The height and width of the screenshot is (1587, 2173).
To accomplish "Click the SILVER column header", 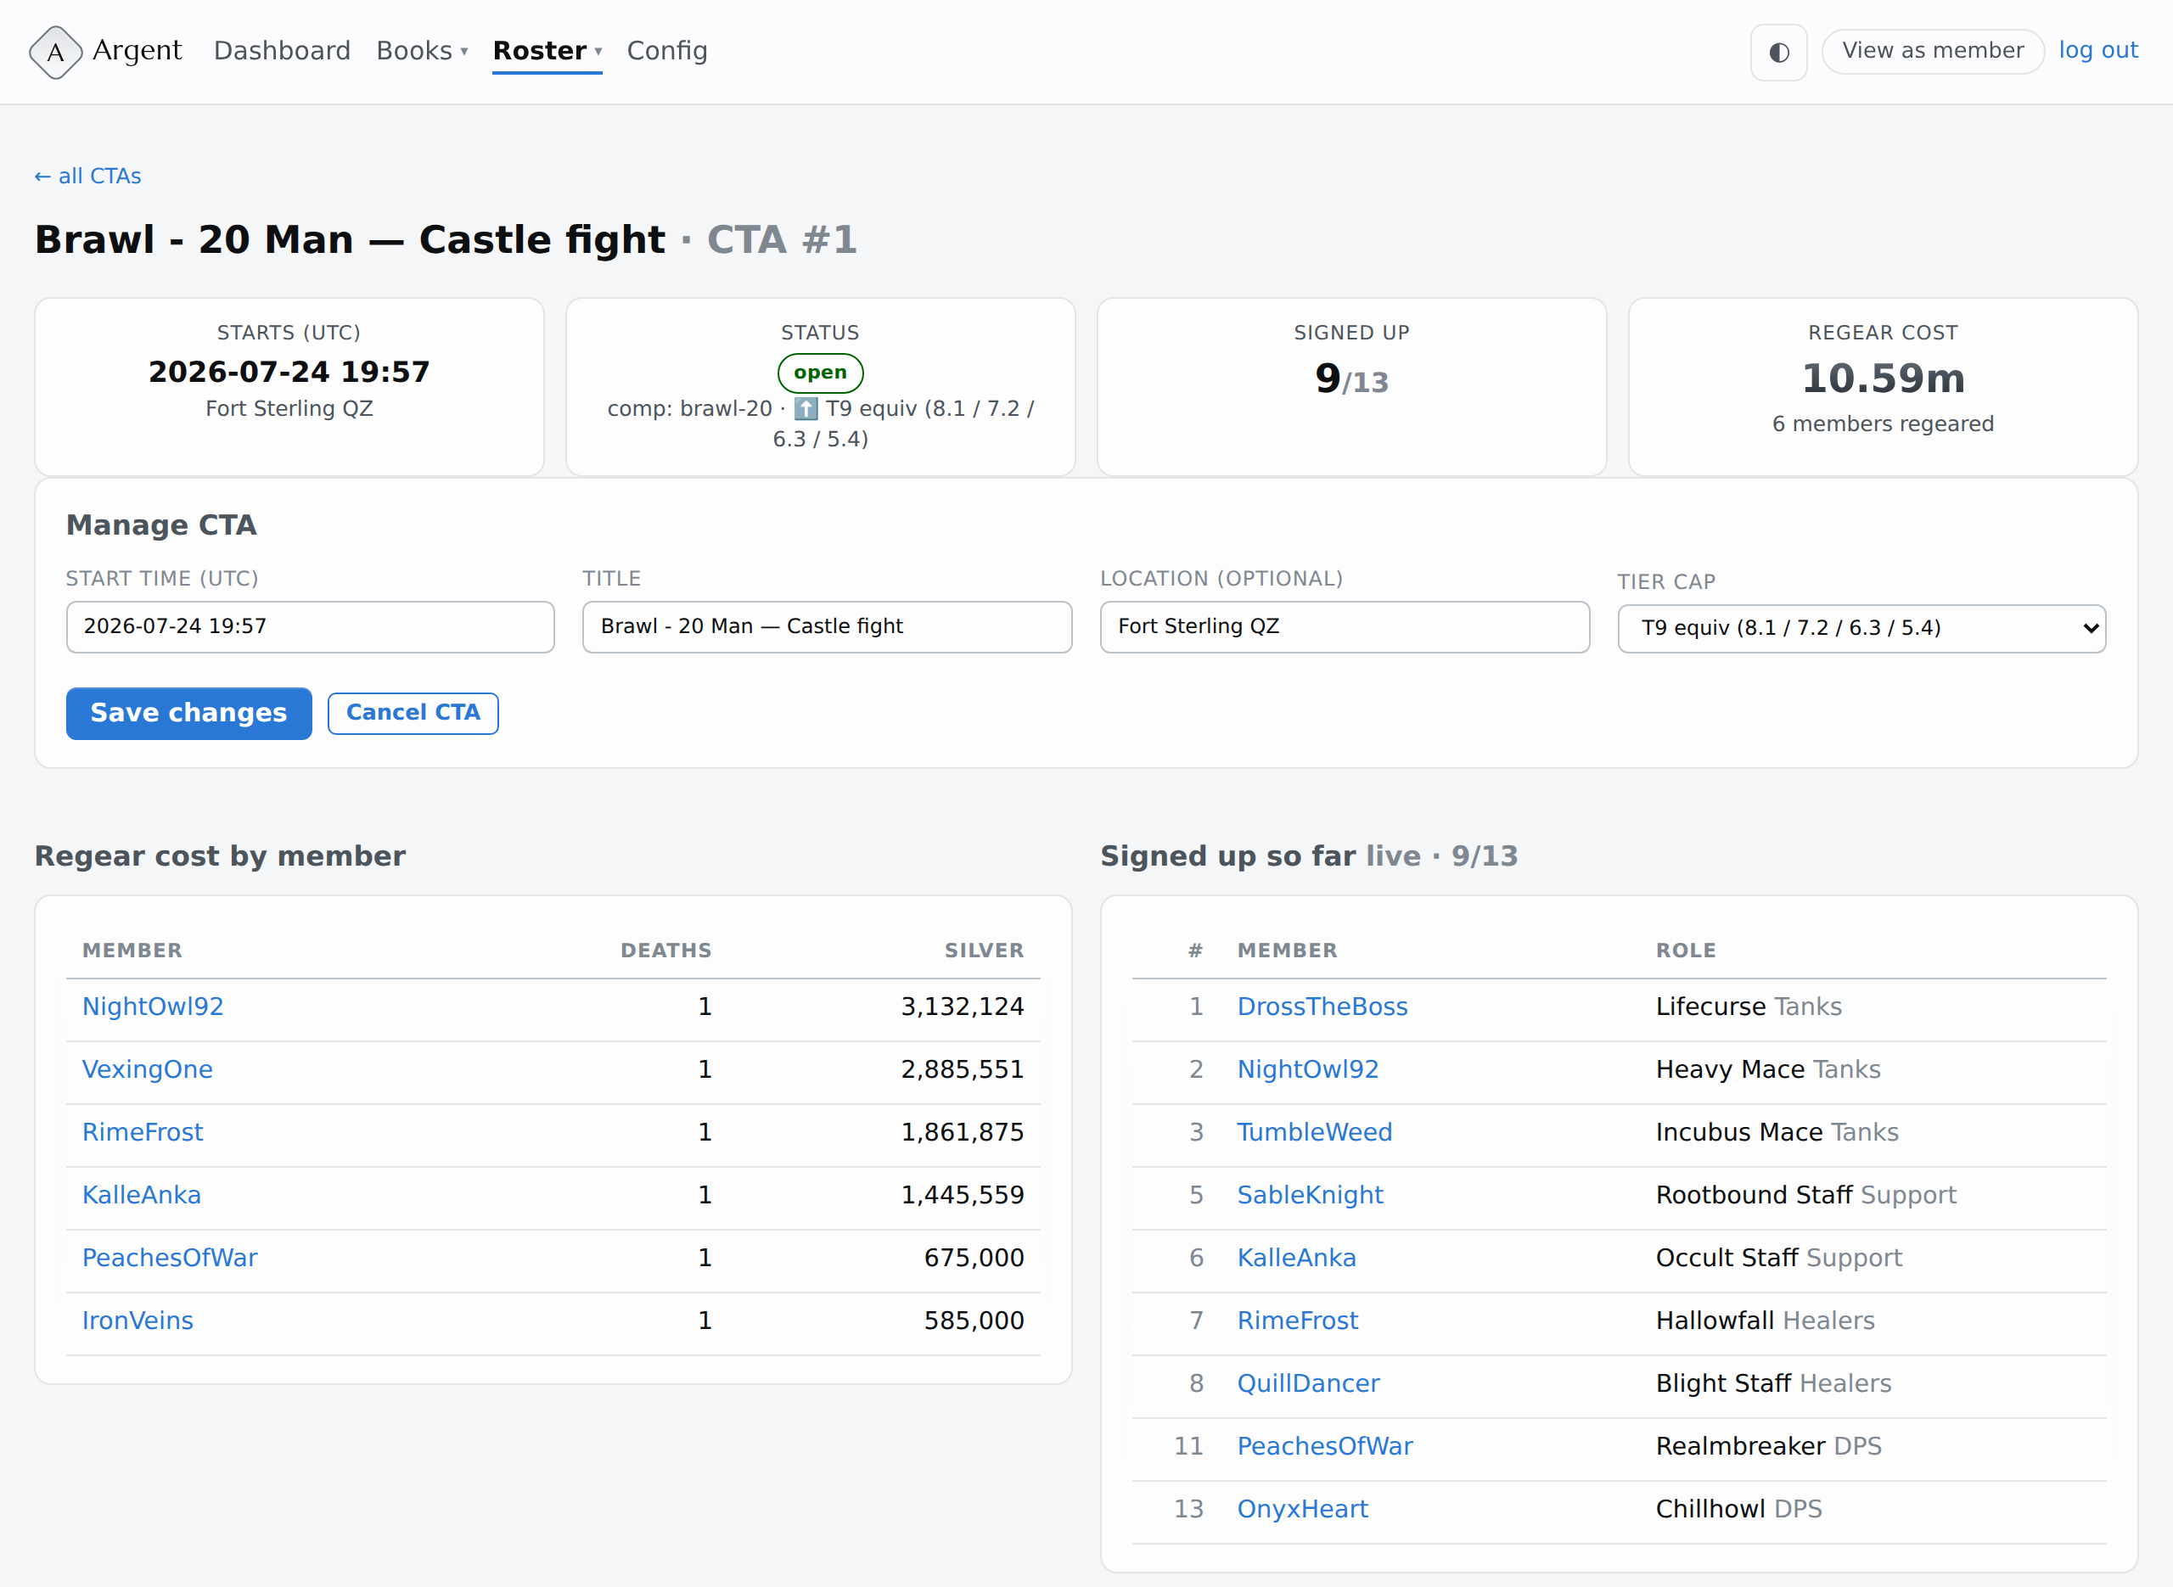I will click(x=984, y=951).
